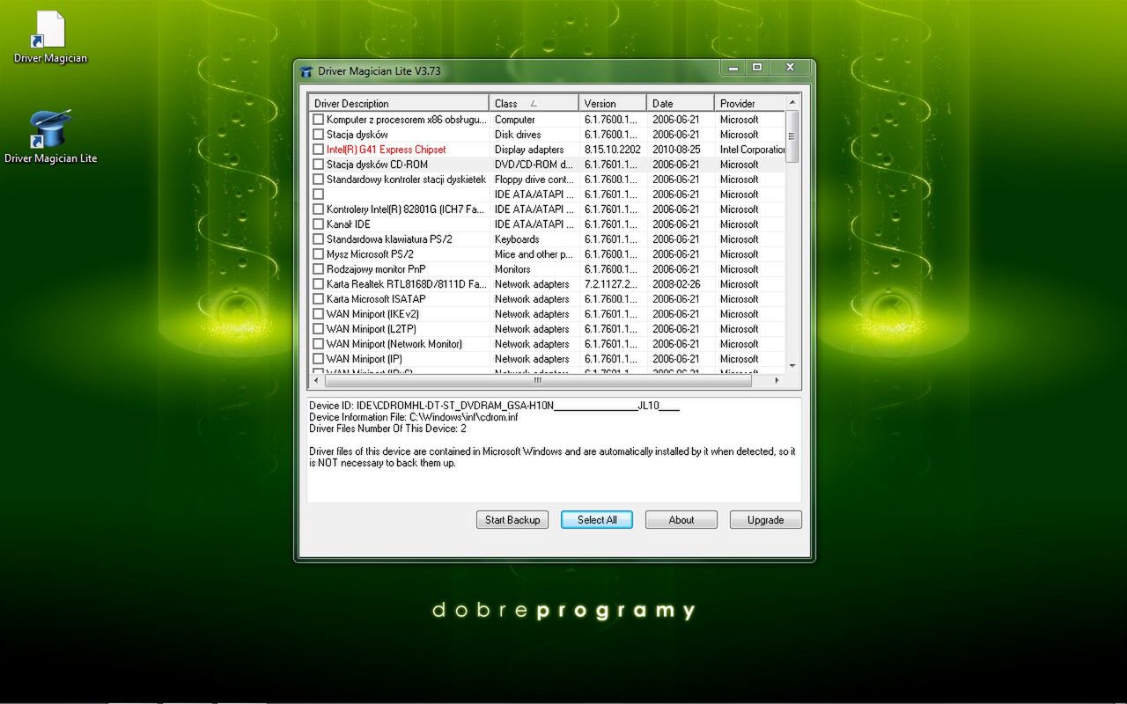Open the Driver Magician Lite desktop shortcut
This screenshot has width=1127, height=704.
tap(50, 137)
